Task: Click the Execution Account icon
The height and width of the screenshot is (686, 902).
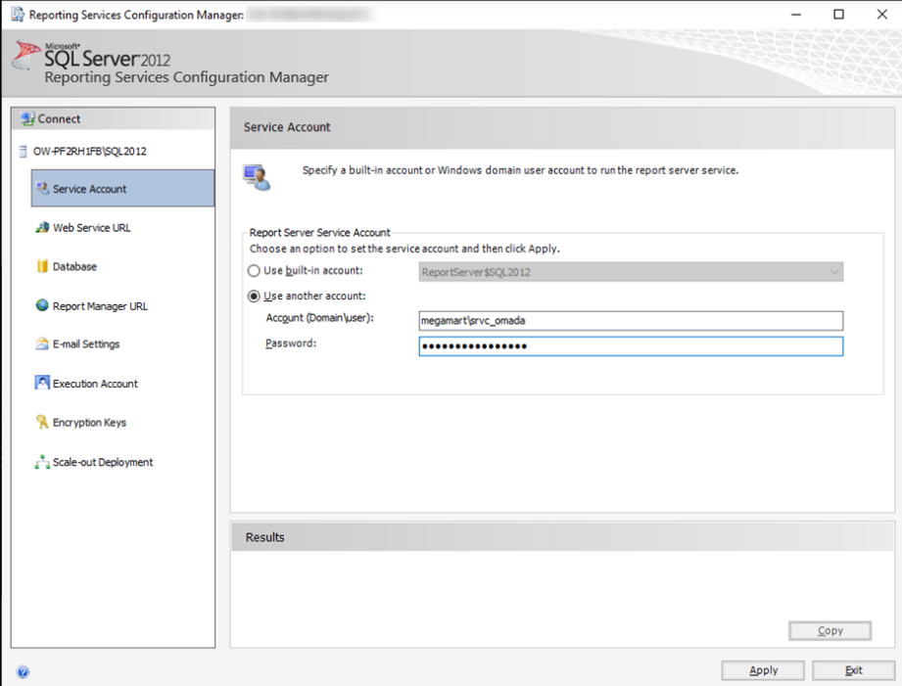Action: click(42, 383)
